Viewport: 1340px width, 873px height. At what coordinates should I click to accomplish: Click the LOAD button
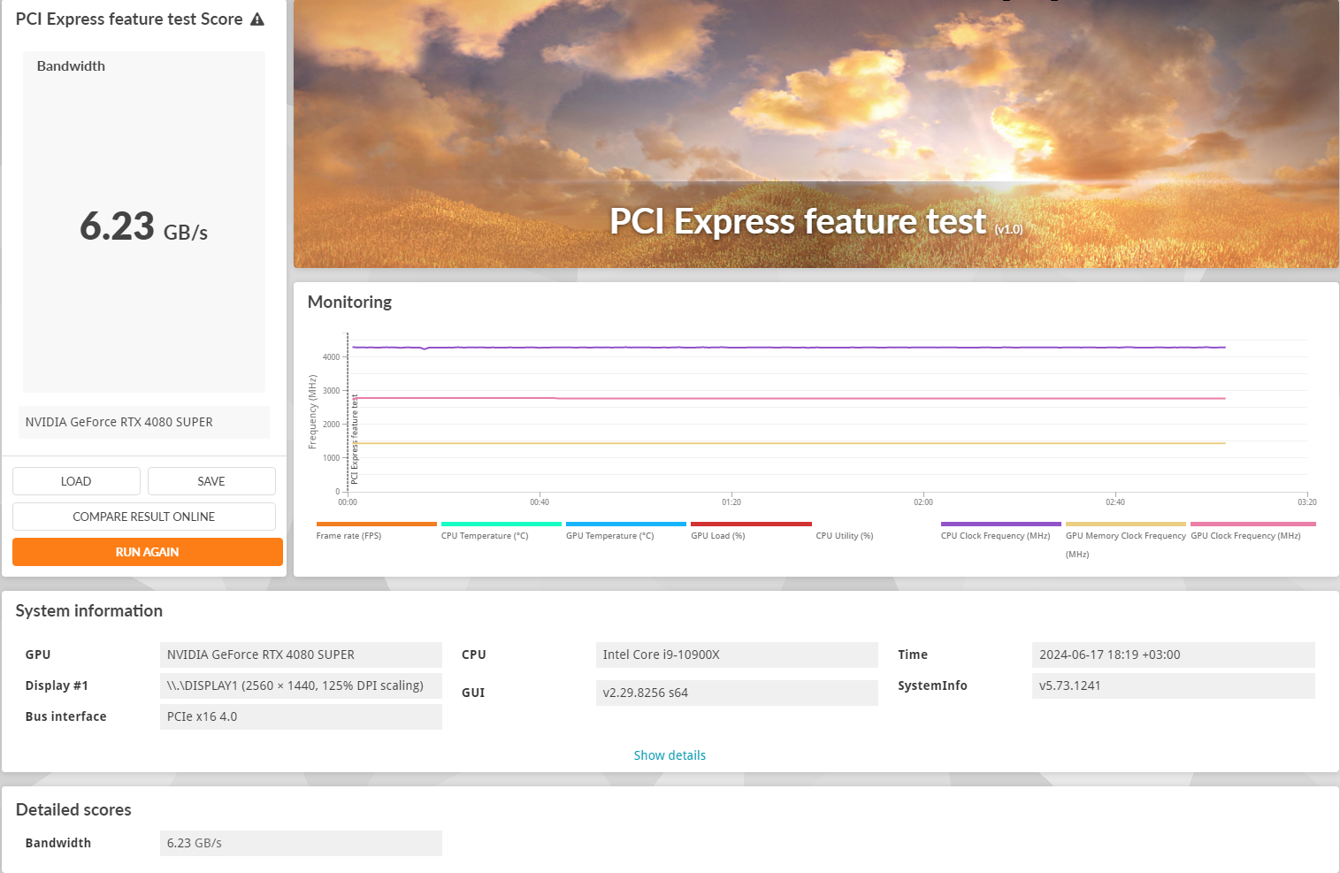(76, 481)
